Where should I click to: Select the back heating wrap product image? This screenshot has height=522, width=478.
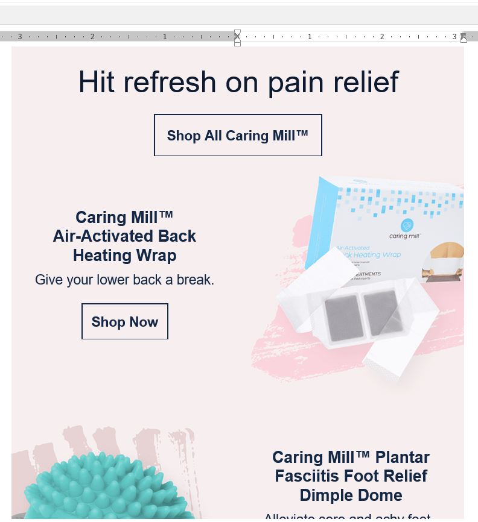tap(358, 283)
